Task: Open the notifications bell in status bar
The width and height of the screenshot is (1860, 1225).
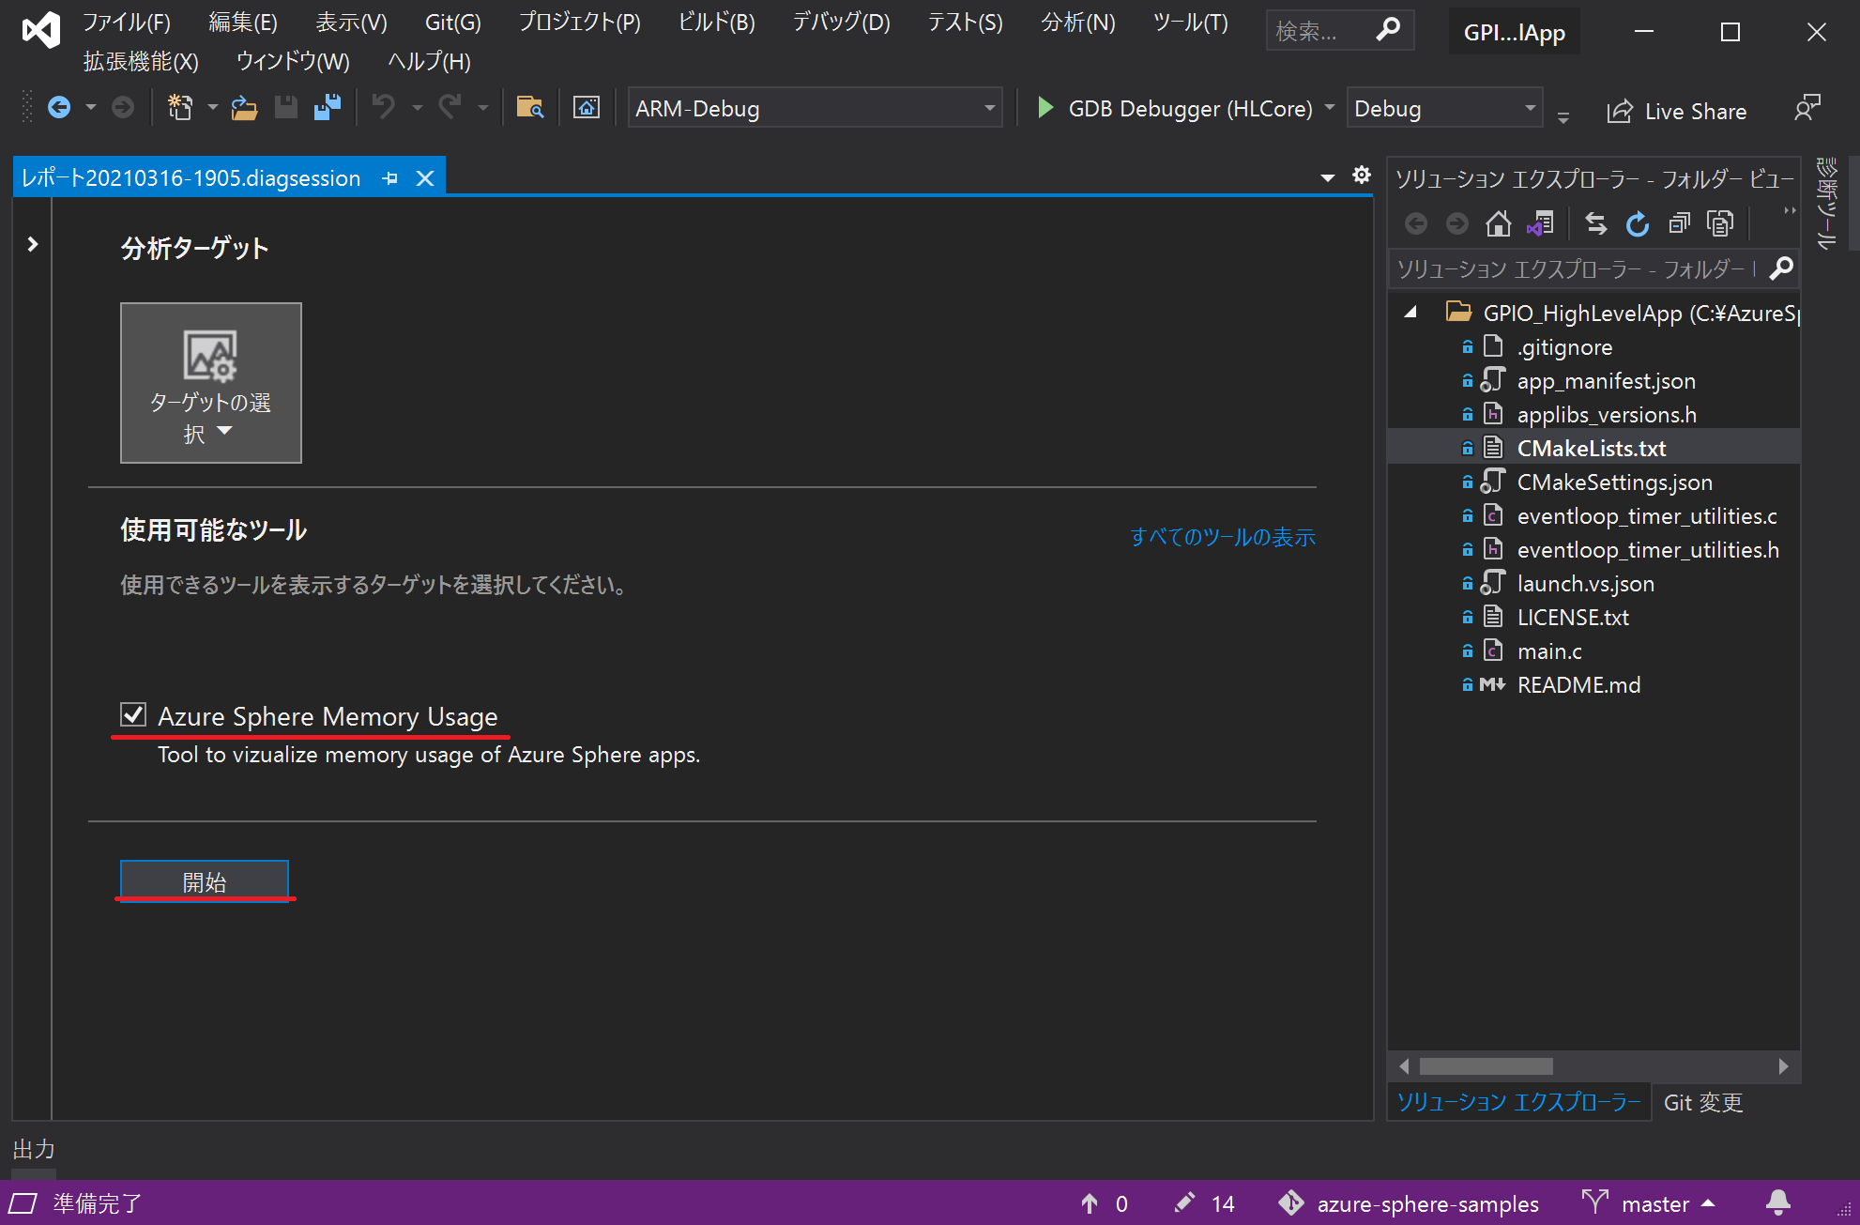Action: point(1777,1202)
